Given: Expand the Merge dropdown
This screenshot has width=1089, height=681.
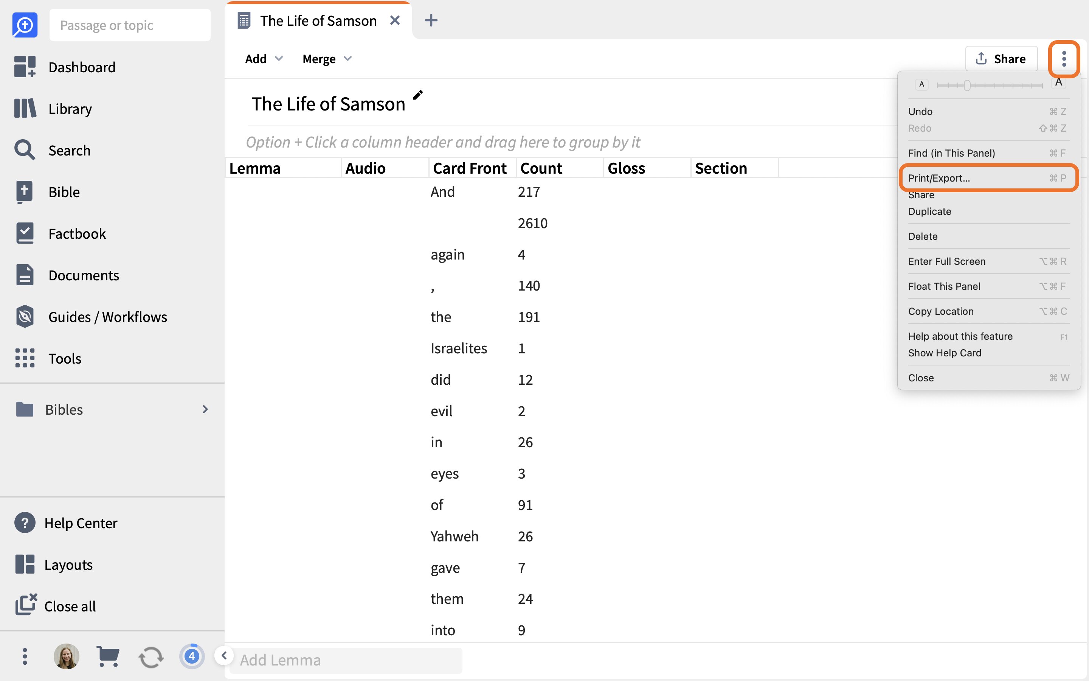Looking at the screenshot, I should click(x=327, y=59).
